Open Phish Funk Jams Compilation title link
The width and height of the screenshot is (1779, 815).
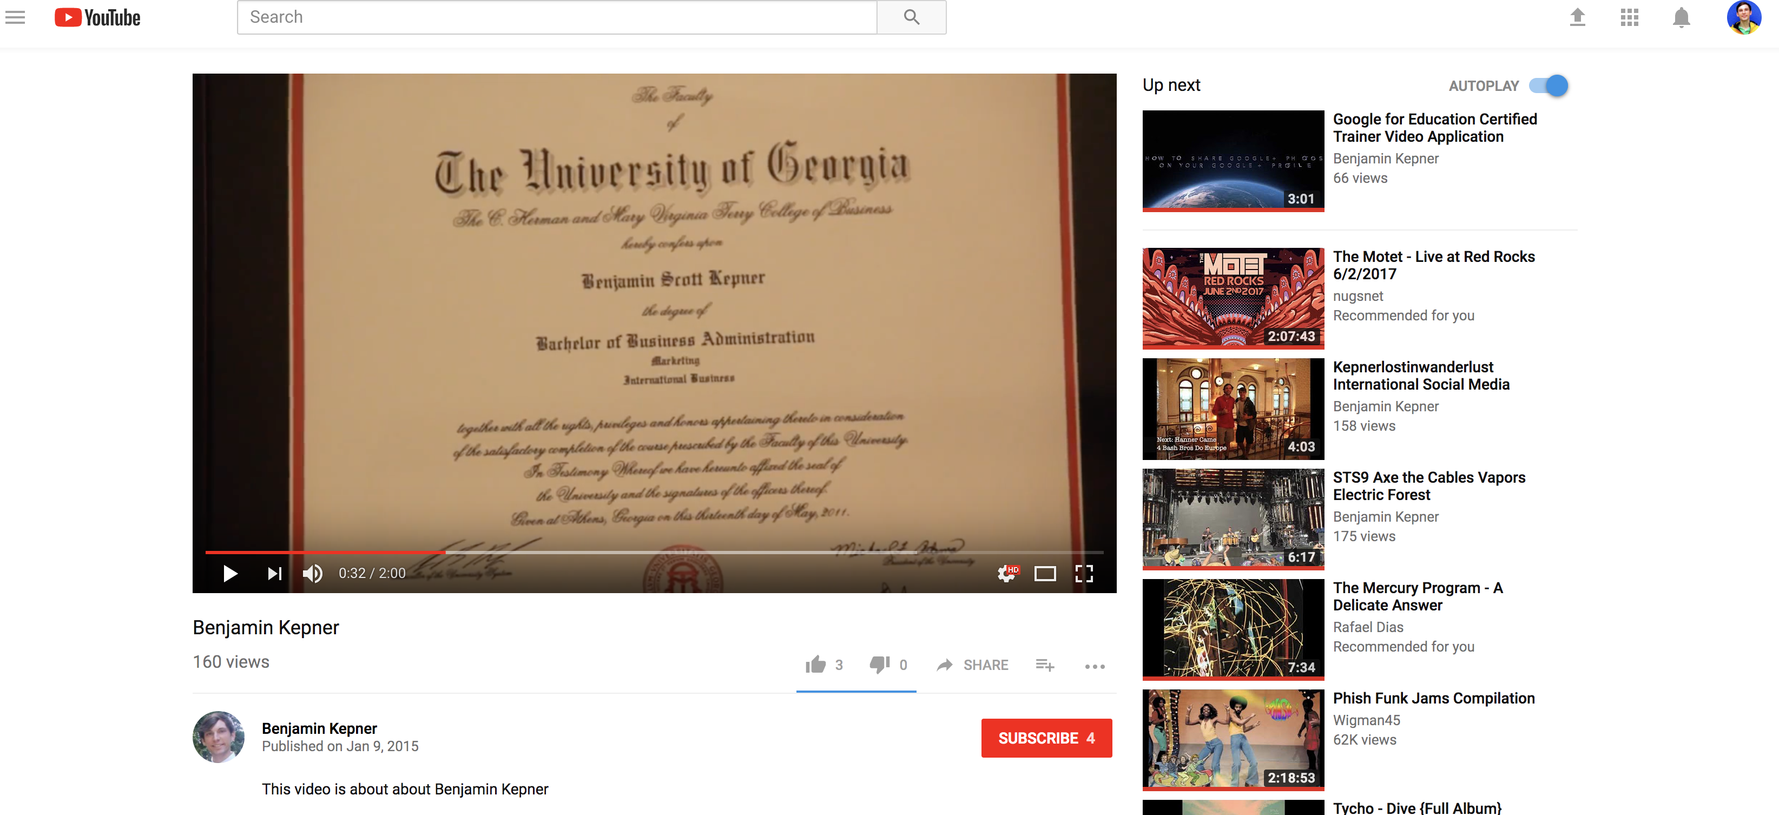point(1434,698)
